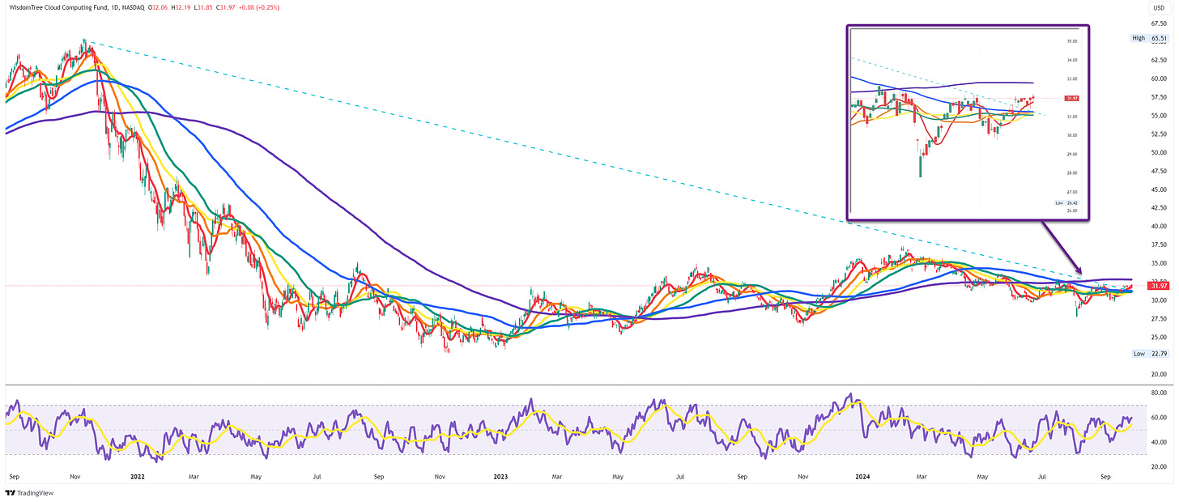Viewport: 1179px width, 502px height.
Task: Click 47.50 on the main price axis
Action: (x=1160, y=171)
